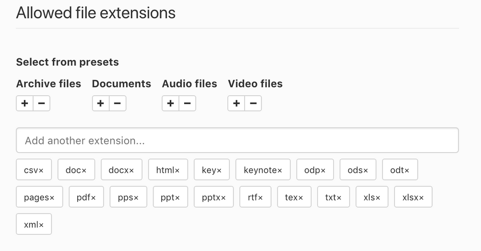Delete the html extension tag
Image resolution: width=481 pixels, height=251 pixels.
click(177, 170)
